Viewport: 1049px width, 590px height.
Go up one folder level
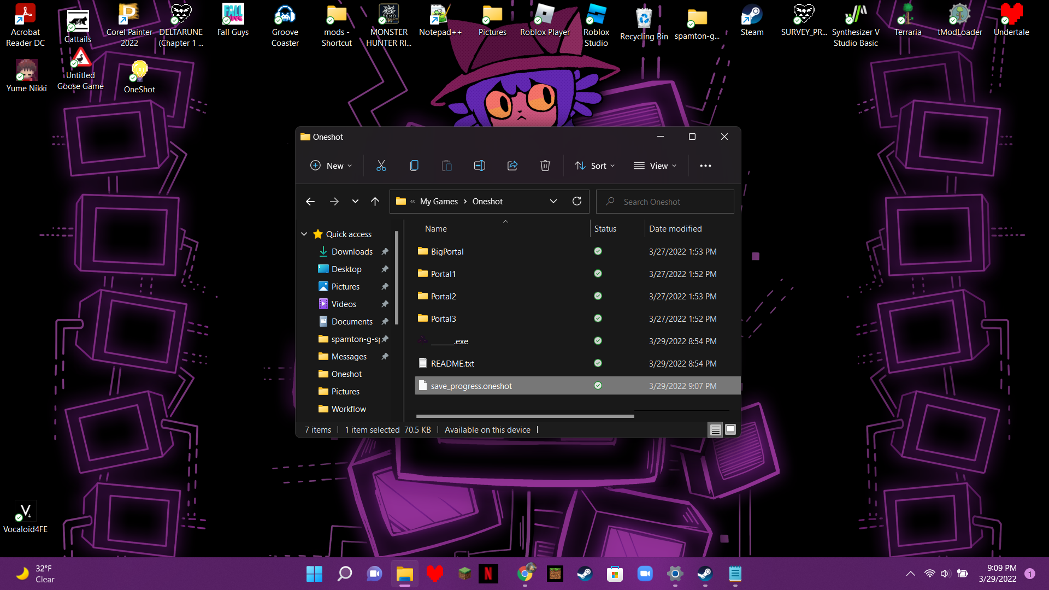pos(375,202)
